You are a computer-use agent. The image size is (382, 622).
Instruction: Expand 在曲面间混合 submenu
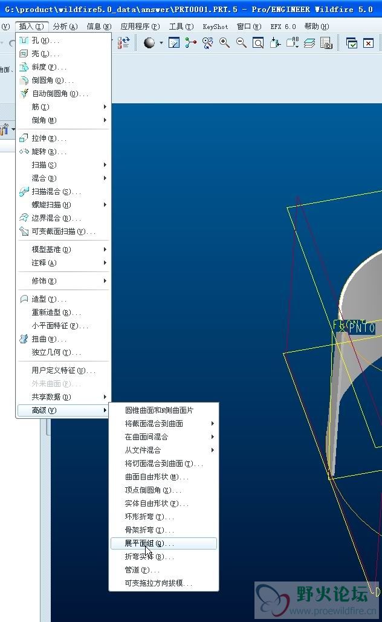click(x=164, y=437)
